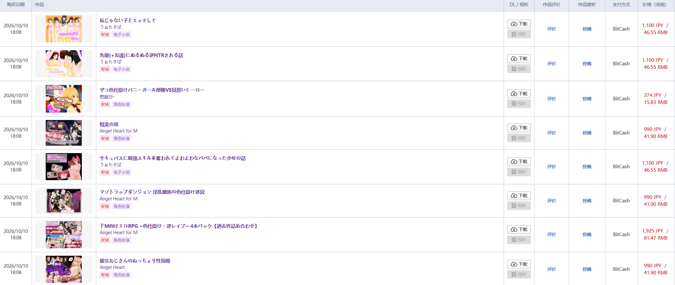Open 投稿 review for 悦楽の塔

point(587,133)
